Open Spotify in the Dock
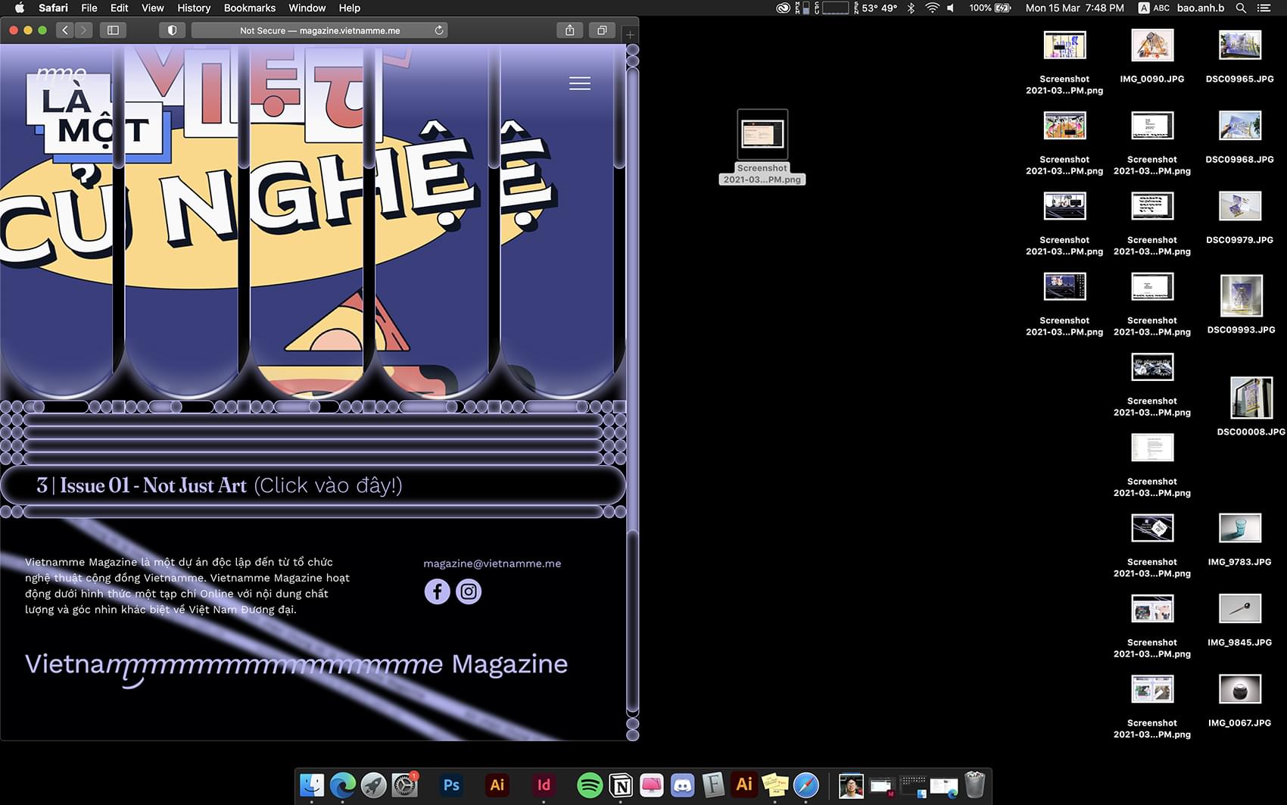Viewport: 1287px width, 805px height. point(589,785)
